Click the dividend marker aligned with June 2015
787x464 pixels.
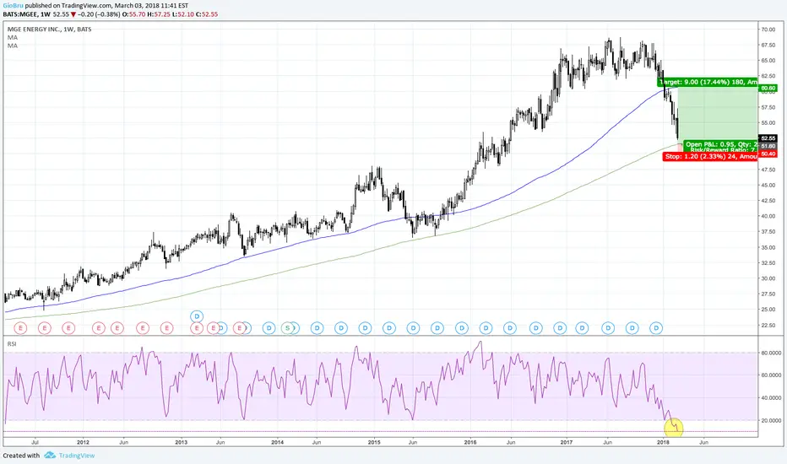click(x=413, y=328)
